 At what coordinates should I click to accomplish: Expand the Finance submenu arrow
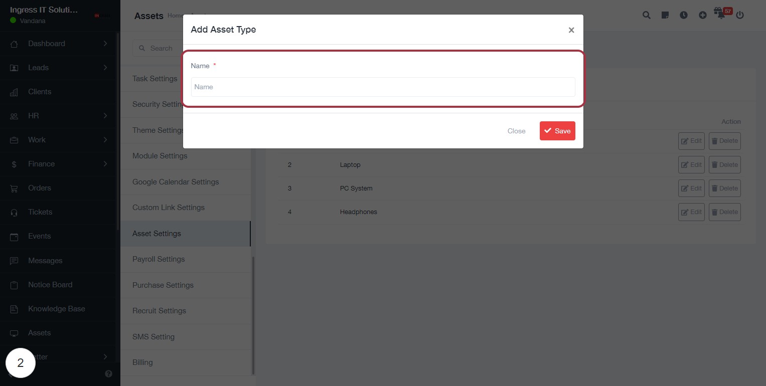[105, 164]
